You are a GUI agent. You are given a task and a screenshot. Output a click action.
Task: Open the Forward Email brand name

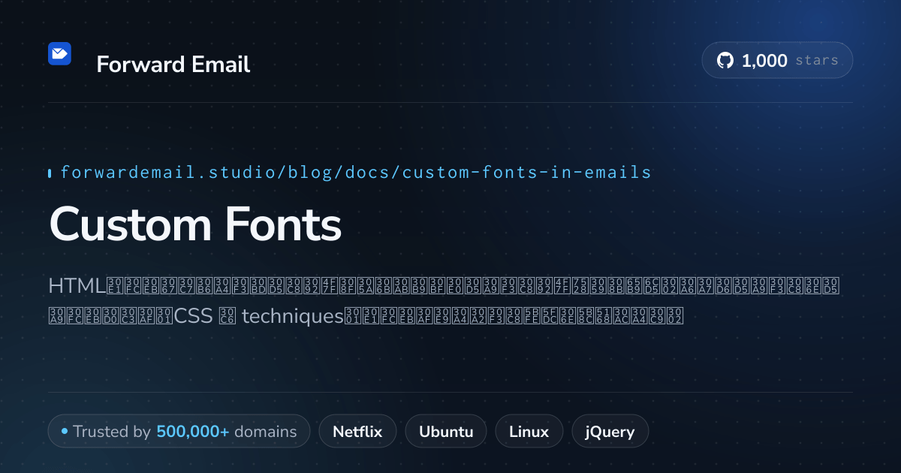coord(173,65)
